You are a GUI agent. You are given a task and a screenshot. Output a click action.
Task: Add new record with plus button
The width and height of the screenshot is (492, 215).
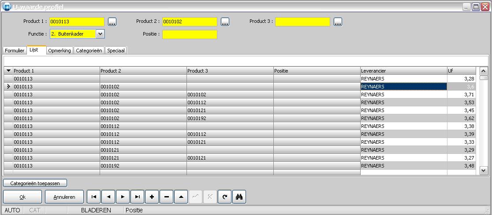pos(152,197)
